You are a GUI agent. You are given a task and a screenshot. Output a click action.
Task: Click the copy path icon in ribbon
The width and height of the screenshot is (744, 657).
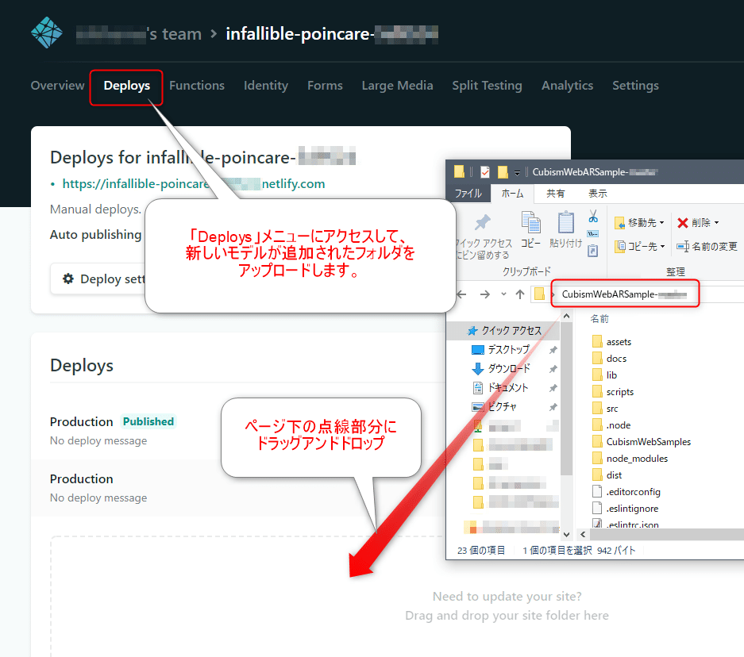pos(593,234)
